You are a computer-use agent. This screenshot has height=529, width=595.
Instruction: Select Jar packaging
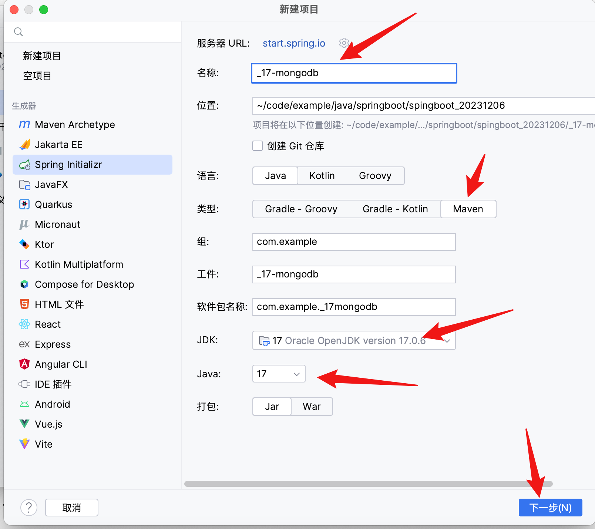[x=272, y=407]
